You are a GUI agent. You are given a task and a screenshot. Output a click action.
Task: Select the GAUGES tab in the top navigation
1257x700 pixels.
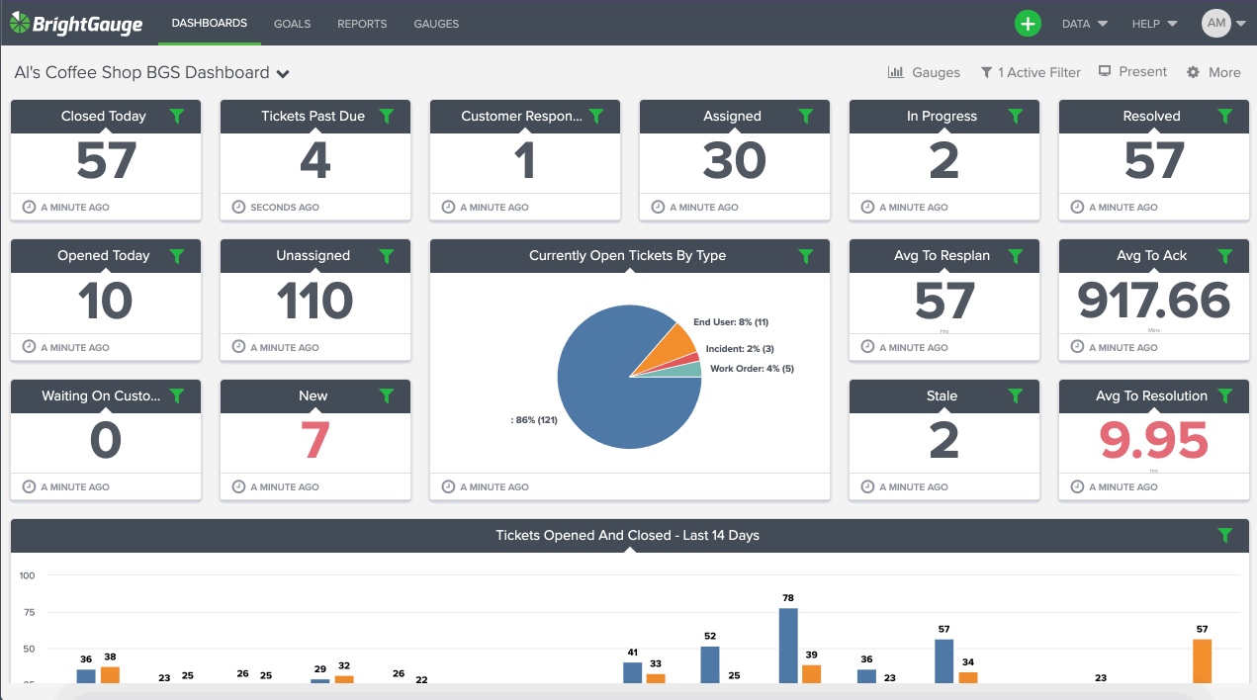pyautogui.click(x=436, y=24)
